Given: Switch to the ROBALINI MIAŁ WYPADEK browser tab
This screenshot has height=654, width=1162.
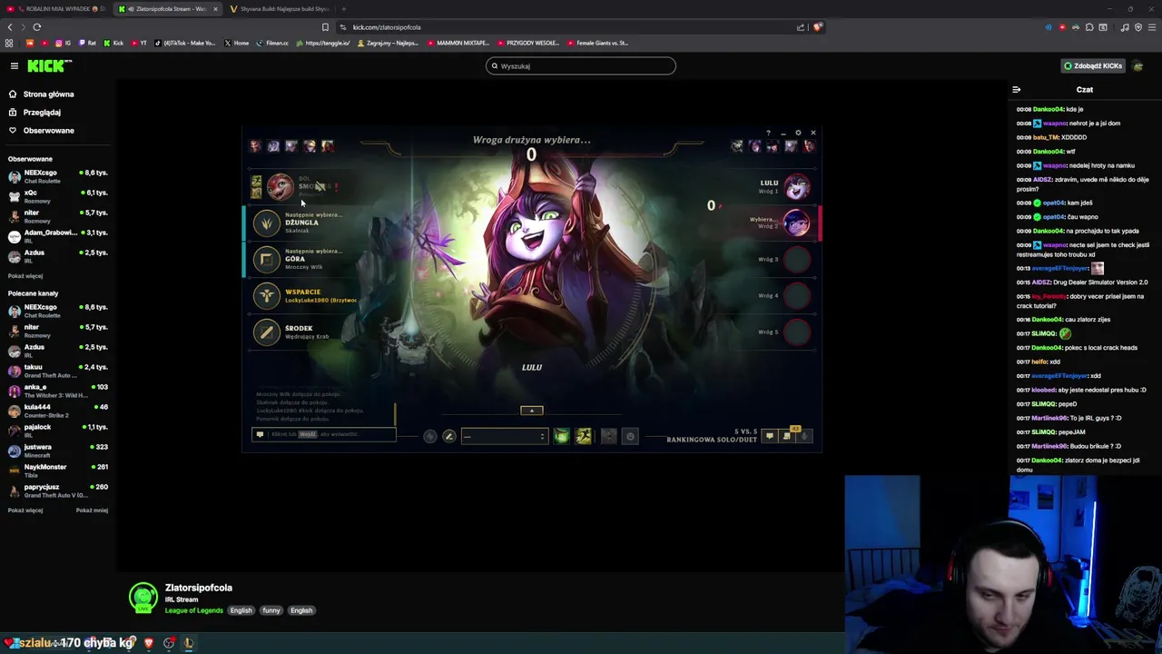Looking at the screenshot, I should point(56,9).
